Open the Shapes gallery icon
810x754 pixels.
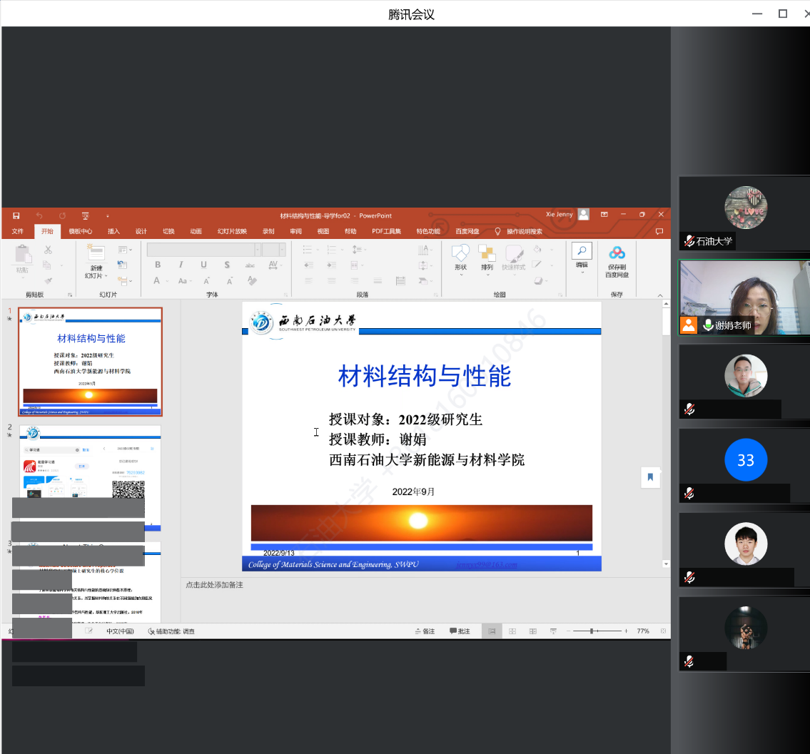click(x=460, y=254)
